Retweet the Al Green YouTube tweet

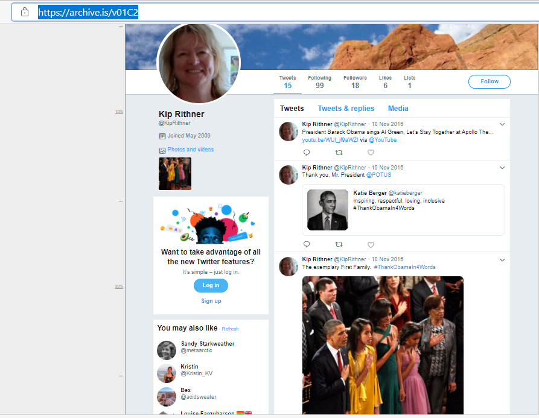point(339,153)
